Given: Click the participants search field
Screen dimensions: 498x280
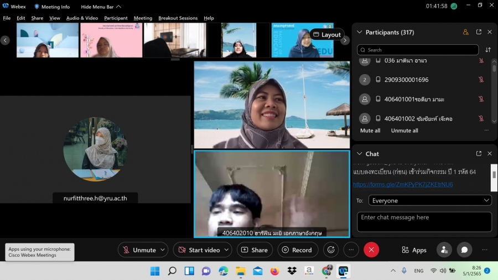Looking at the screenshot, I should click(x=418, y=50).
